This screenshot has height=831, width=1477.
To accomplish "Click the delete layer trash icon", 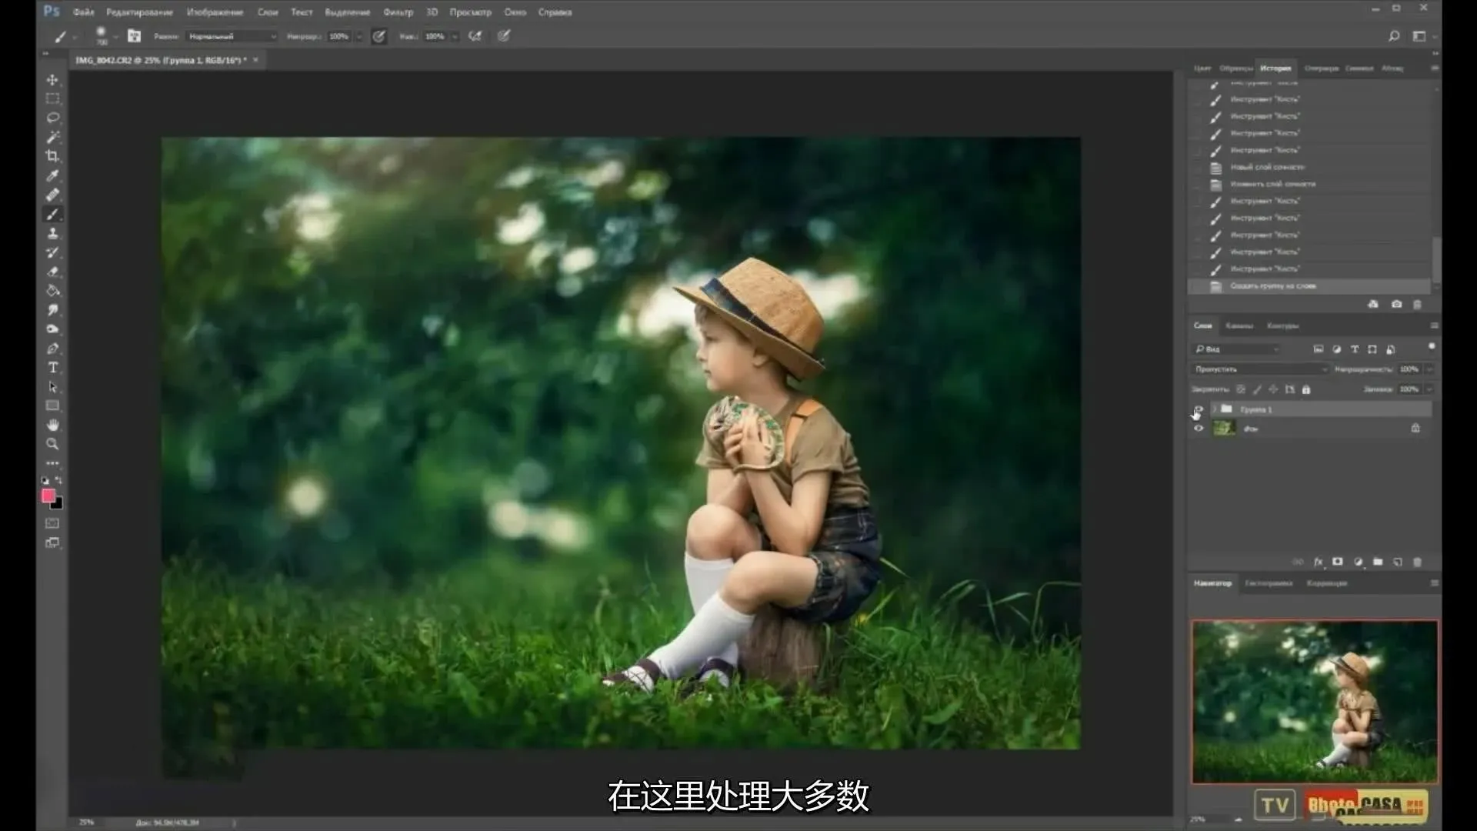I will [x=1418, y=562].
